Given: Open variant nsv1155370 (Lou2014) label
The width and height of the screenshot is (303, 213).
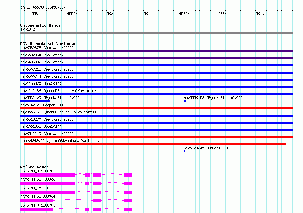Looking at the screenshot, I should point(41,83).
